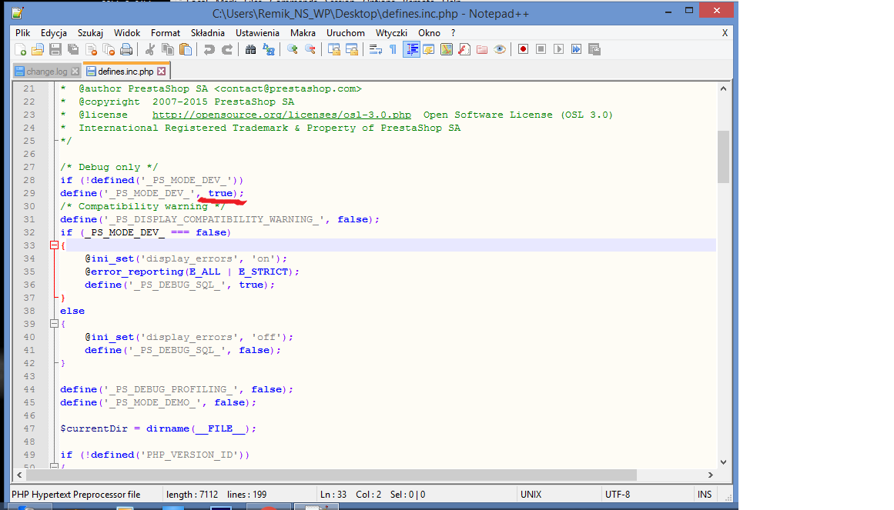
Task: Toggle word wrap toolbar button
Action: (376, 49)
